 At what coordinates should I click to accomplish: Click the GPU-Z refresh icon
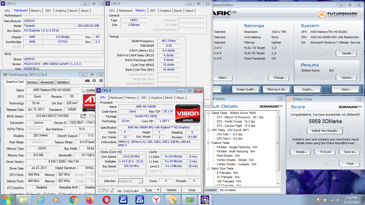point(94,81)
